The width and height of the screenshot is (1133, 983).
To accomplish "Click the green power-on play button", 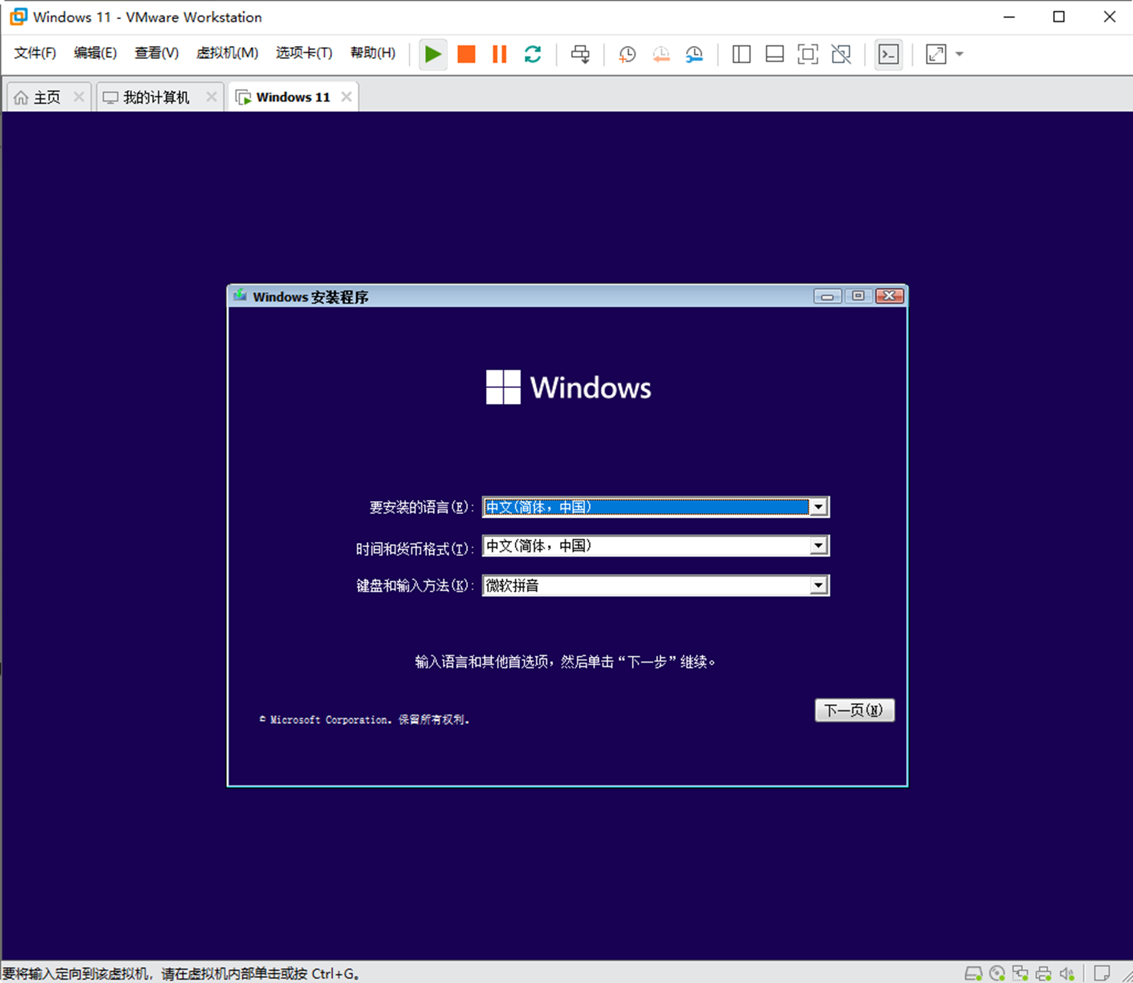I will coord(433,54).
